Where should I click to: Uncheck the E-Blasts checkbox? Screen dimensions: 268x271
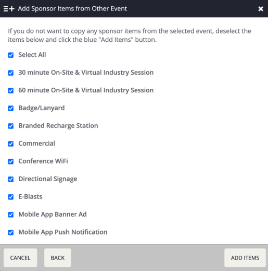point(11,197)
